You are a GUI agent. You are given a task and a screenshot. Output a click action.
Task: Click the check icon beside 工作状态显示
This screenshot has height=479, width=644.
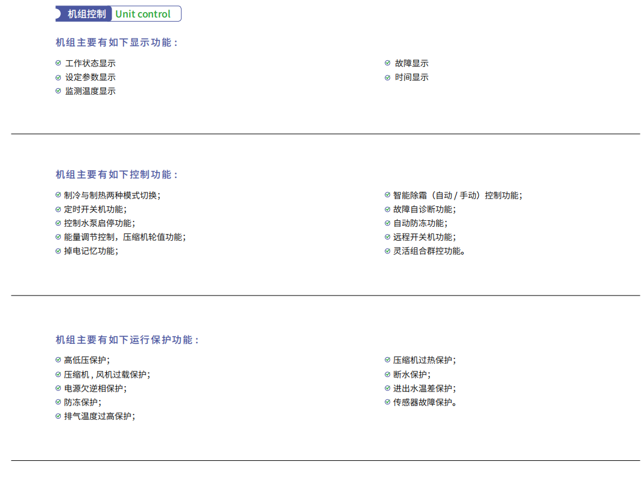pyautogui.click(x=58, y=63)
